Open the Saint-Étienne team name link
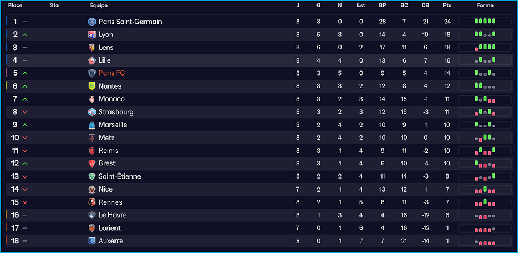 [120, 177]
